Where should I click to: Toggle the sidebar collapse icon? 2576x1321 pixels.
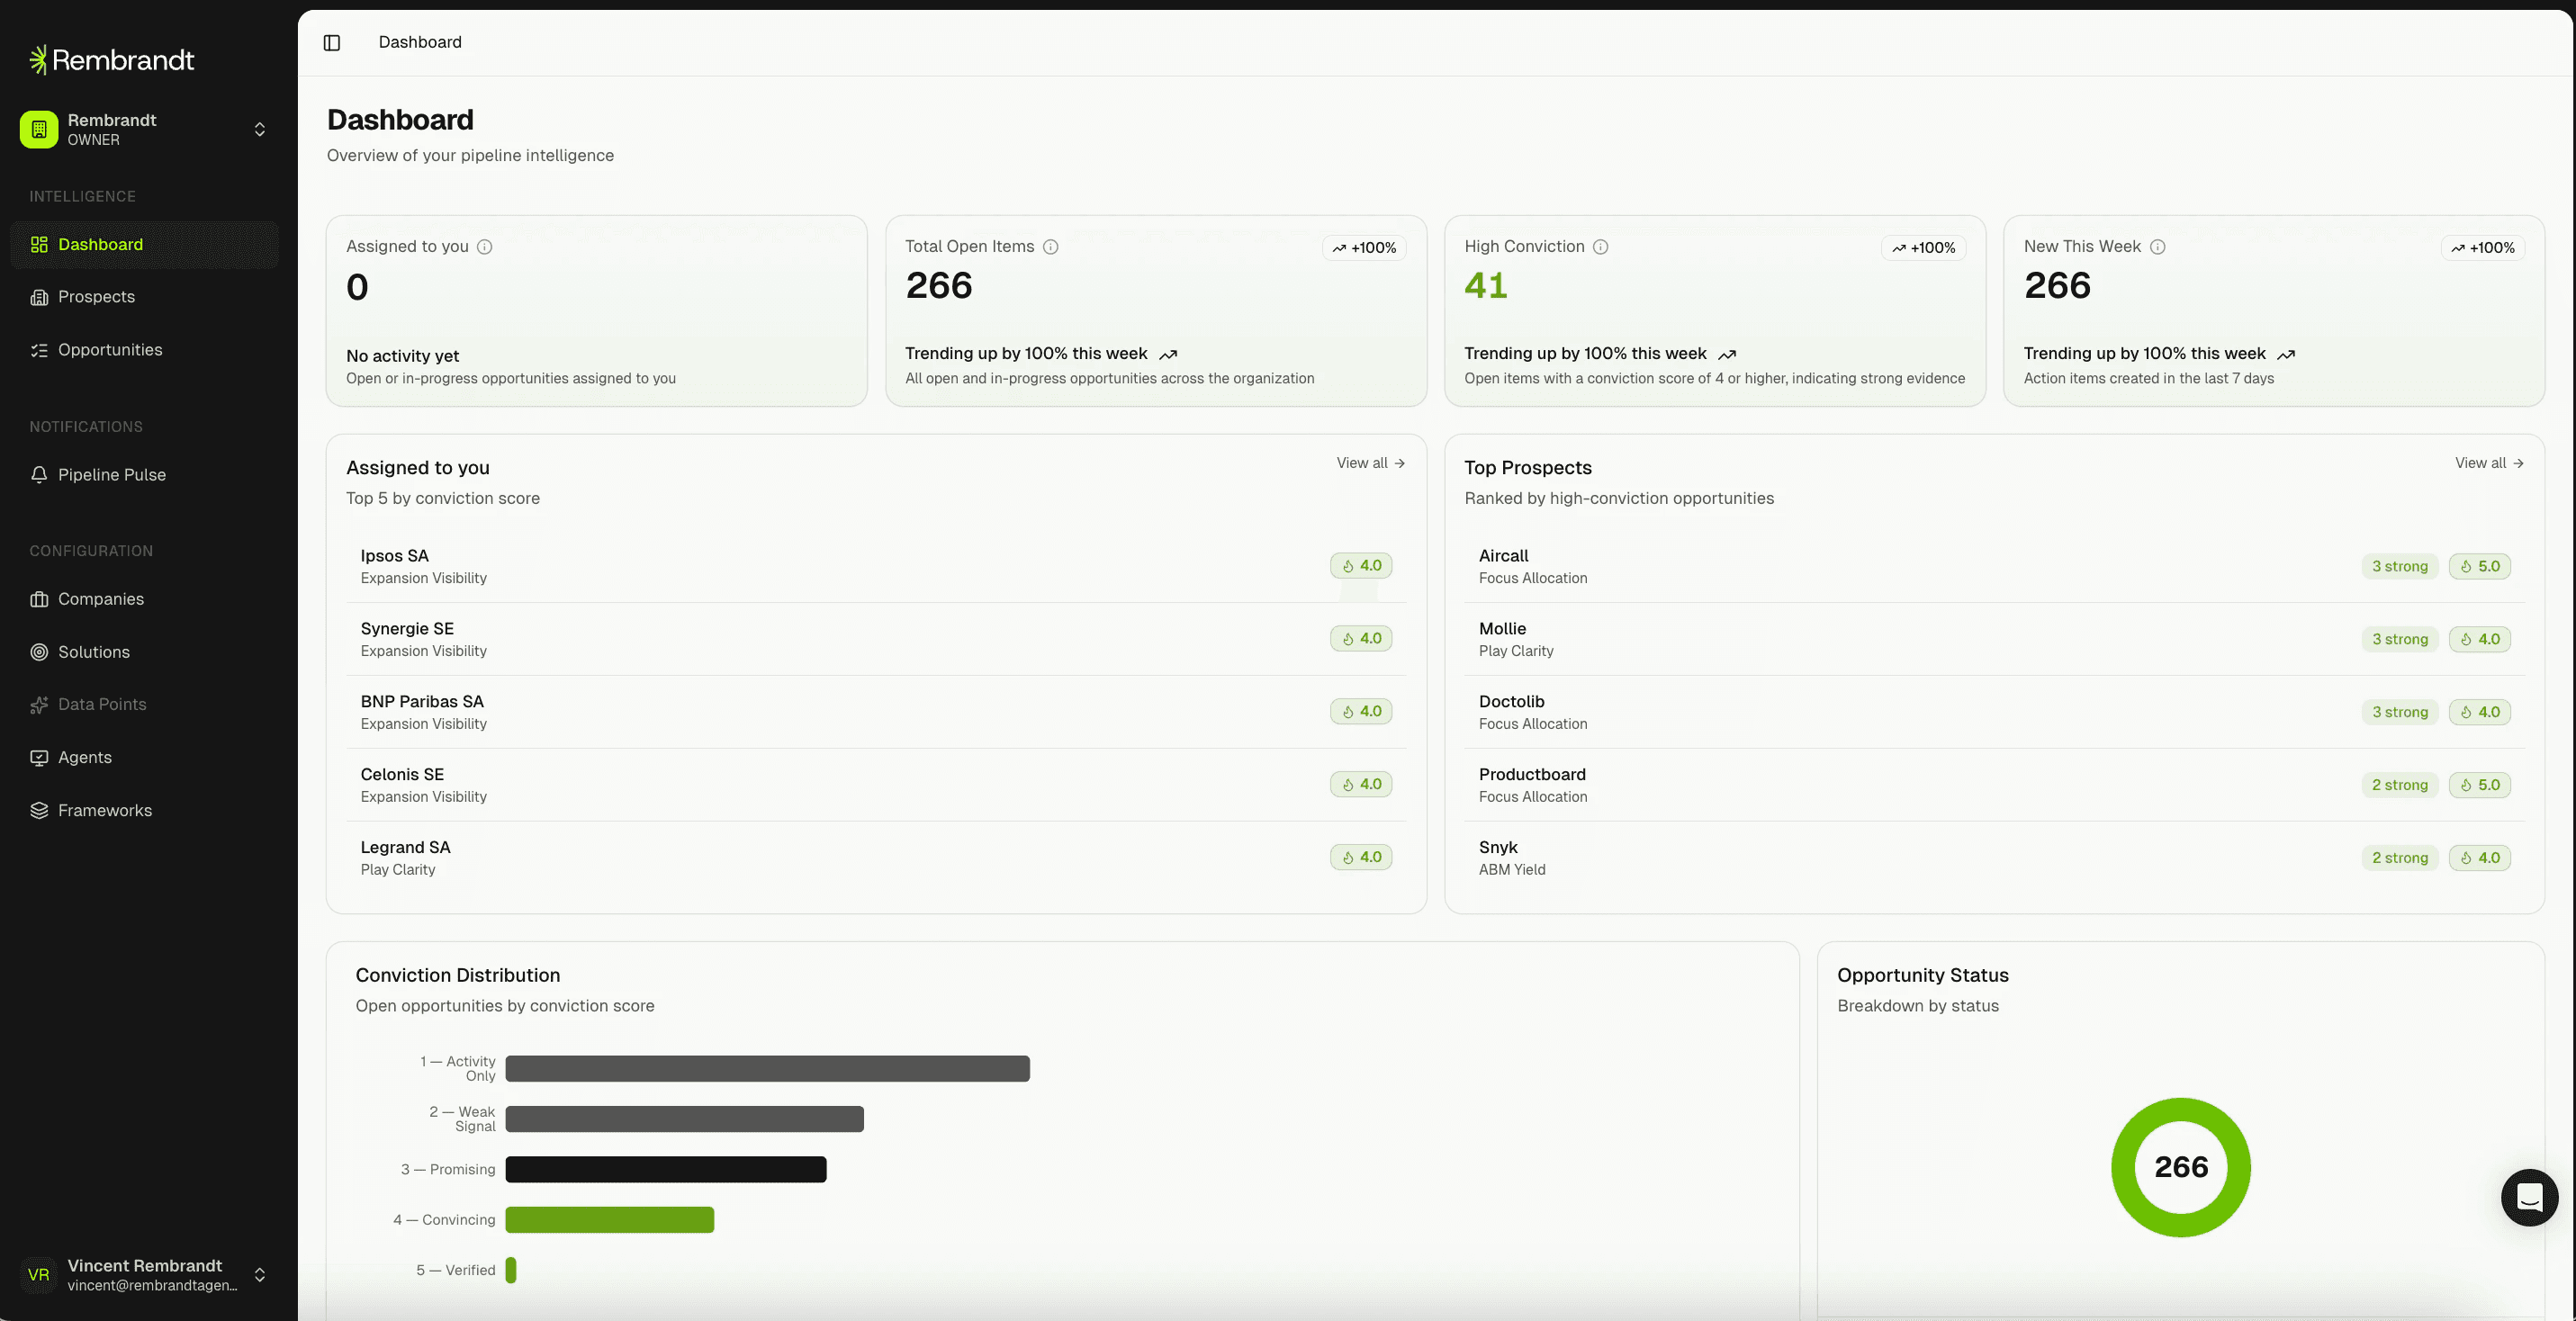[332, 42]
